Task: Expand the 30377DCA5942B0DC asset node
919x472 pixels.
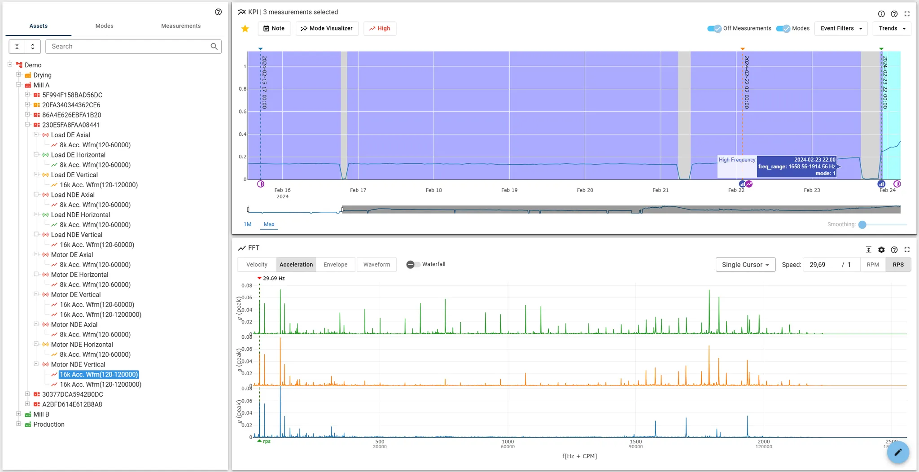Action: click(x=27, y=394)
